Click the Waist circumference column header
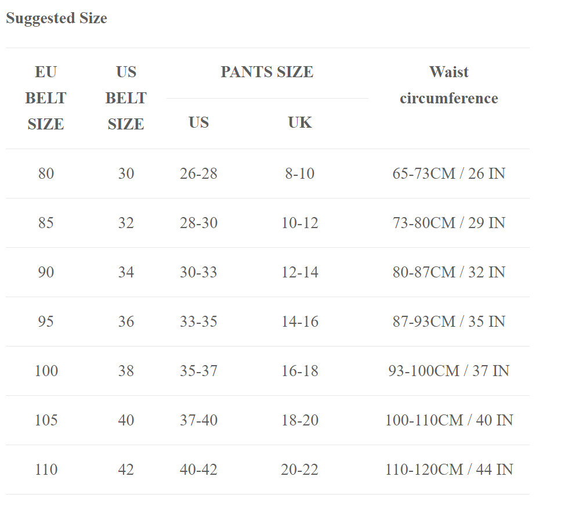The height and width of the screenshot is (516, 572). [448, 85]
